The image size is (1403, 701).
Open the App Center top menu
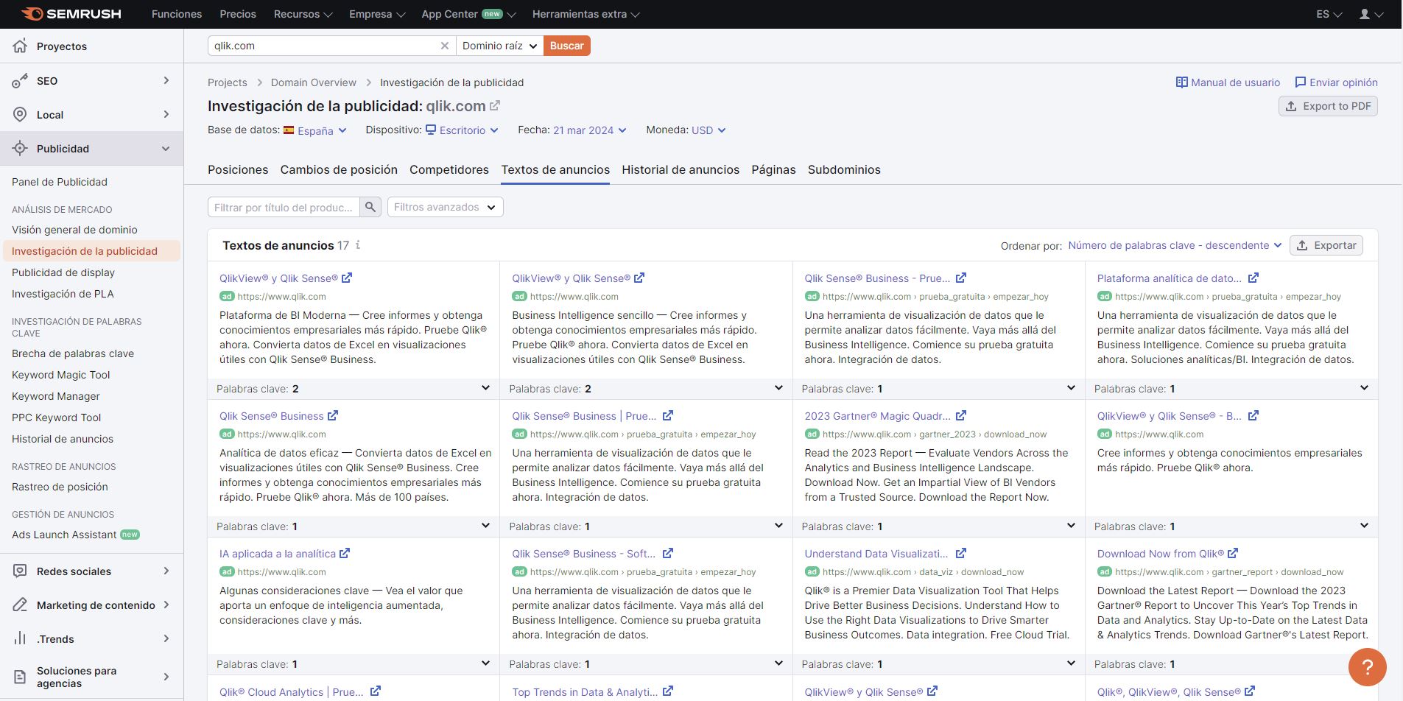468,14
